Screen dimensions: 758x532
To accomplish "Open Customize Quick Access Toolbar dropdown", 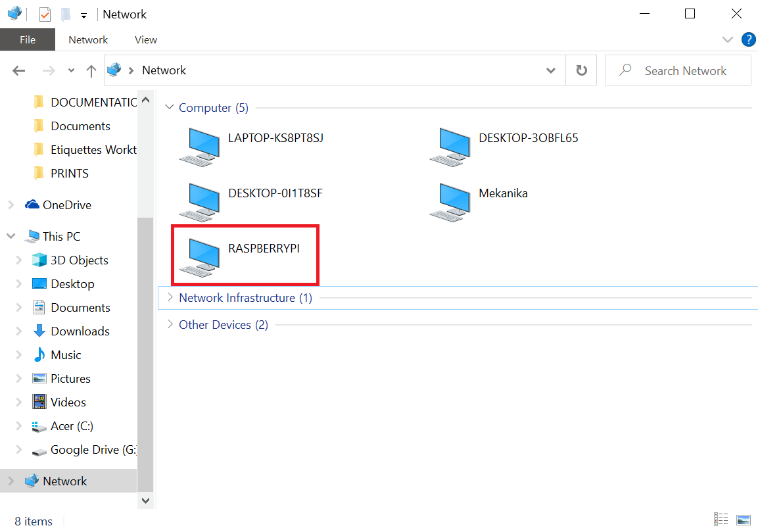I will point(83,16).
